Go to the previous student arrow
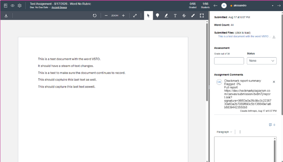 215,6
